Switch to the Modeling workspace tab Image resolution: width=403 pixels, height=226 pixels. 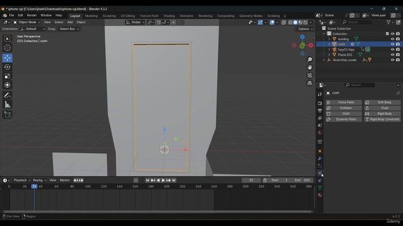tap(91, 16)
